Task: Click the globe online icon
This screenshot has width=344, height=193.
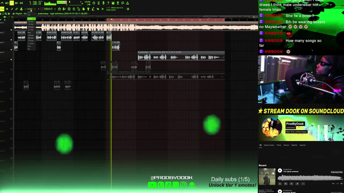Action: pyautogui.click(x=128, y=9)
